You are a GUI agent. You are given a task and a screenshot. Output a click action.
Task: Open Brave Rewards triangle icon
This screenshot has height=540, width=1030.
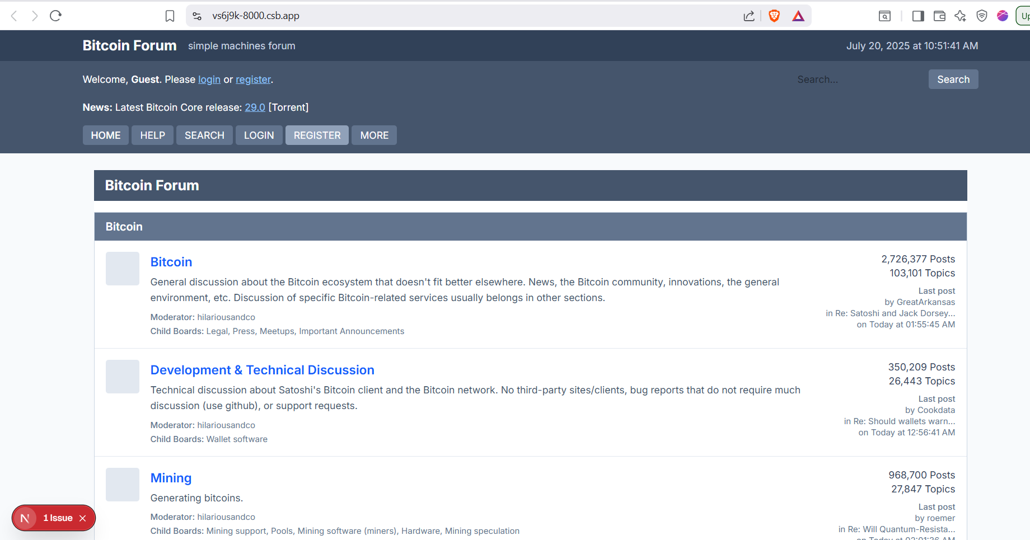click(798, 16)
